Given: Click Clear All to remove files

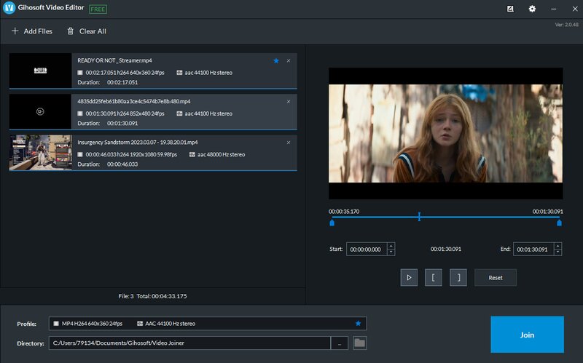Looking at the screenshot, I should (87, 31).
